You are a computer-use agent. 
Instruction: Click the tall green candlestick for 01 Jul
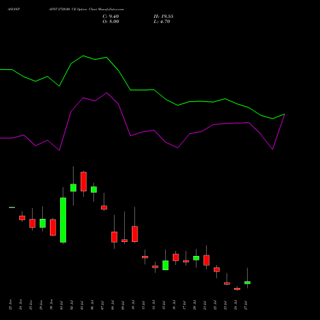click(63, 220)
